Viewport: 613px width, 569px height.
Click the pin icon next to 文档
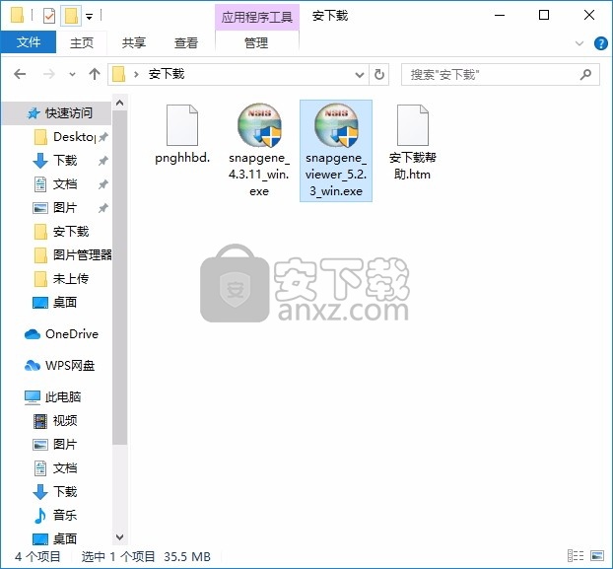click(103, 184)
